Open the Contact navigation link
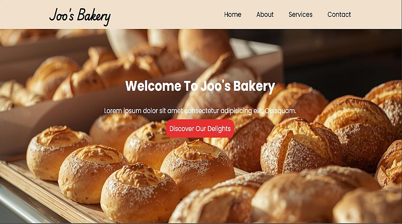 click(339, 14)
